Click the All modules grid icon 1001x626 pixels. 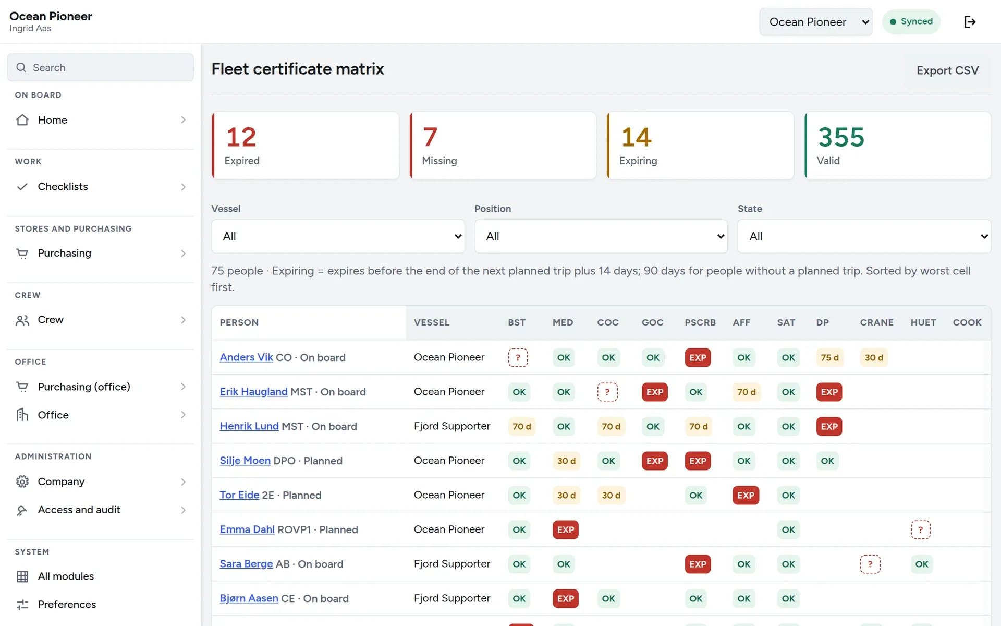(22, 576)
